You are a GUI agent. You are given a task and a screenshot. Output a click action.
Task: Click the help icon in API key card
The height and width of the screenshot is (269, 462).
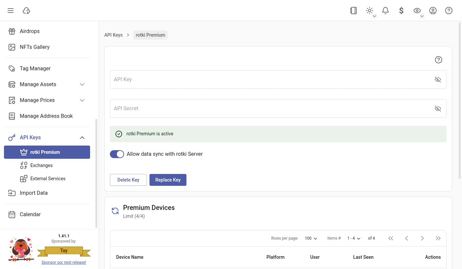438,60
